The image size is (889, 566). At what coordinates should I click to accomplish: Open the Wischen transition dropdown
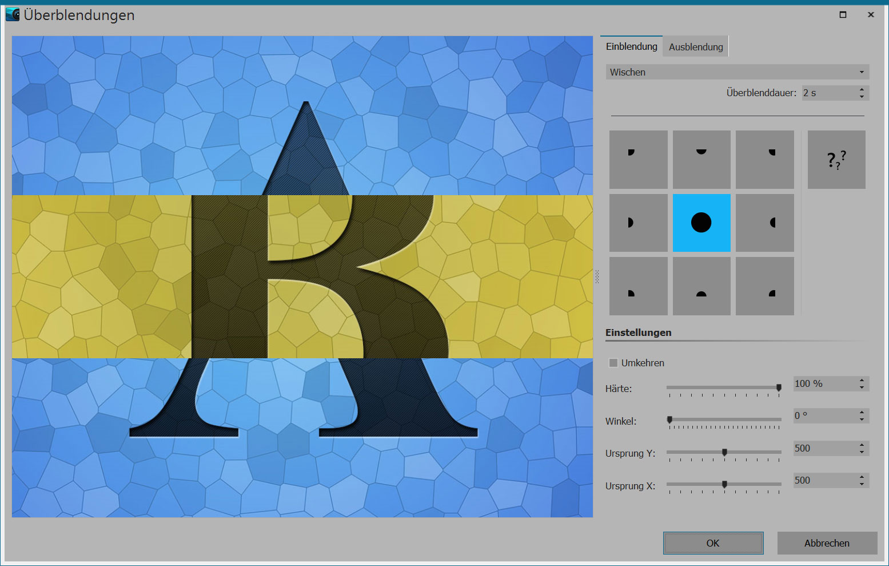click(737, 72)
